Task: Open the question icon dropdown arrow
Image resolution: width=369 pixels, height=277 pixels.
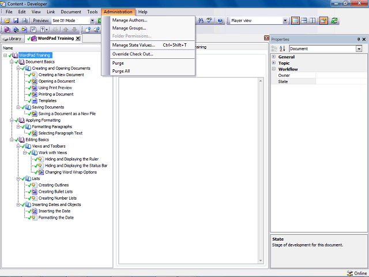Action: tap(47, 29)
